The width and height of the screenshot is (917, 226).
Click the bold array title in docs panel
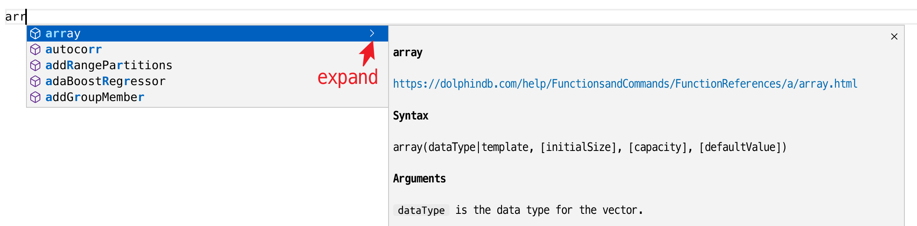pos(407,53)
